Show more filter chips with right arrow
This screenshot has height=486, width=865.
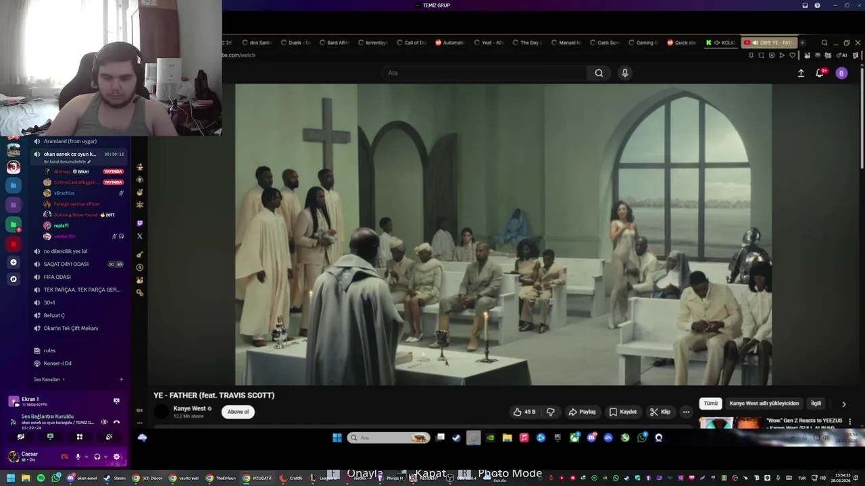[843, 404]
